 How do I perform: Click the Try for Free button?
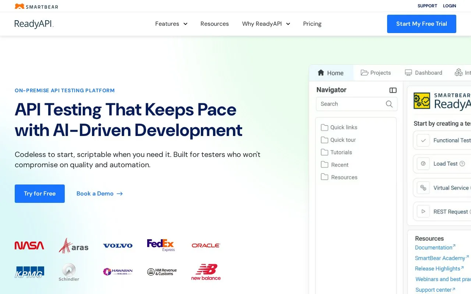coord(40,194)
